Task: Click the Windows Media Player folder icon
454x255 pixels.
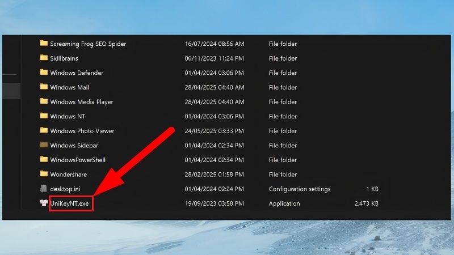Action: pyautogui.click(x=44, y=101)
